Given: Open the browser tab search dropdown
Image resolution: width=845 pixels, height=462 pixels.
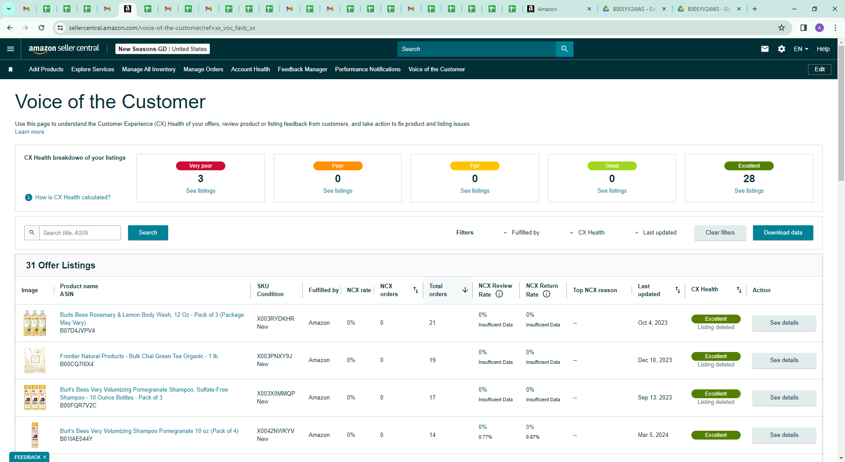Looking at the screenshot, I should pyautogui.click(x=8, y=9).
